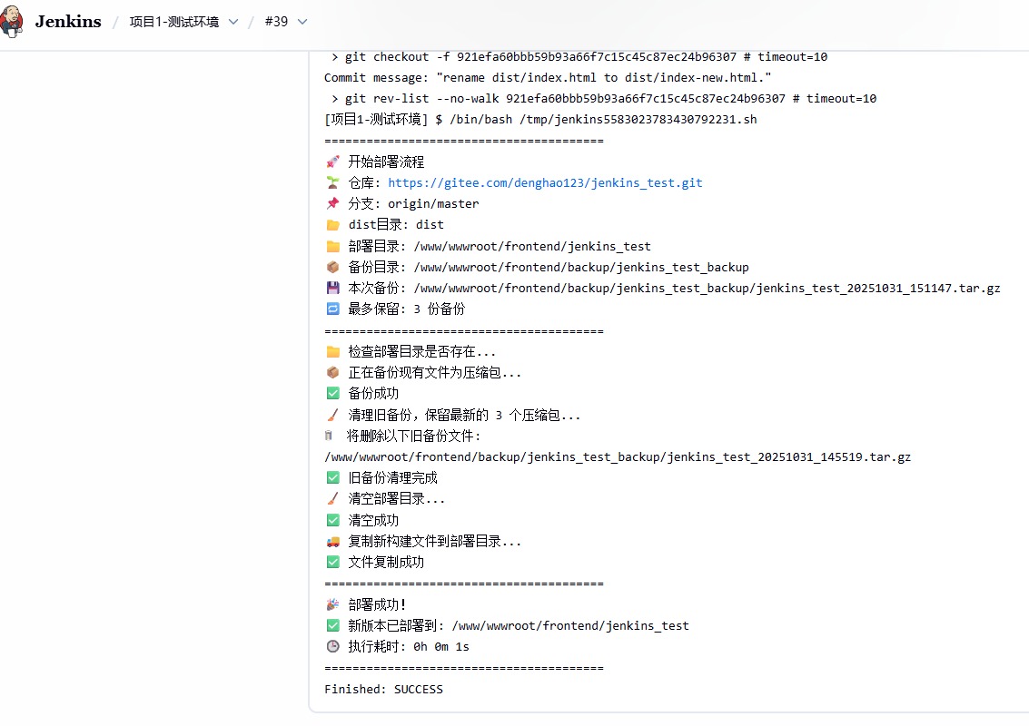Click the Jenkins head logo icon
1029x726 pixels.
tap(13, 23)
